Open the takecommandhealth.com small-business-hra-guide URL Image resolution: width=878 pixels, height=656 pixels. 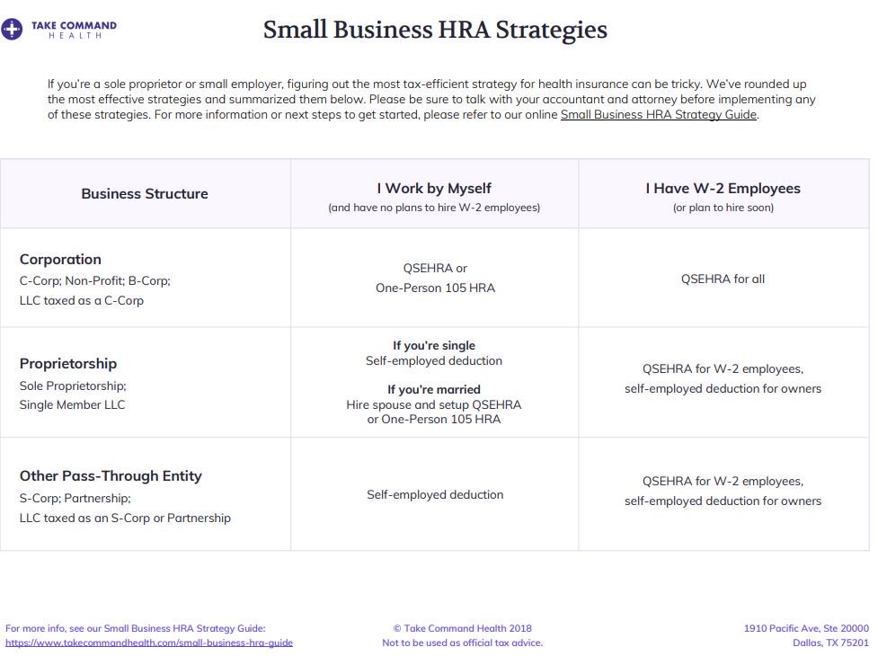click(x=149, y=643)
